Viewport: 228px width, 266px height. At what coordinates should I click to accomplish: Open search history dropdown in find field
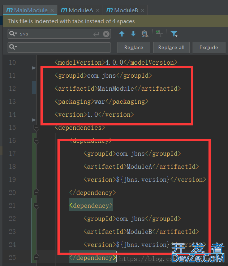coord(13,33)
